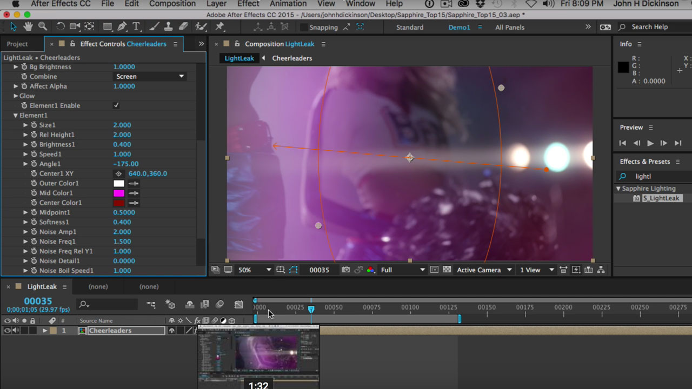Uncheck the Element1 Enable checkbox
The height and width of the screenshot is (389, 692).
pyautogui.click(x=116, y=105)
